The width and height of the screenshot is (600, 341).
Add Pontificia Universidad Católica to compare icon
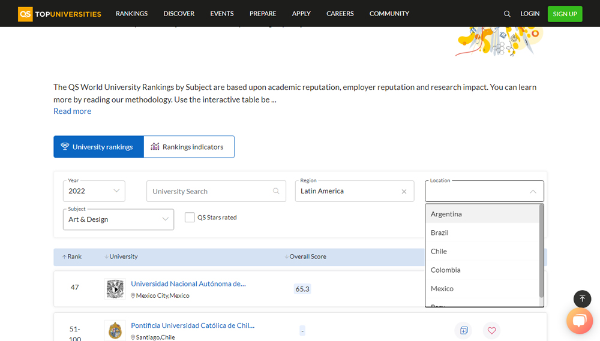[464, 330]
